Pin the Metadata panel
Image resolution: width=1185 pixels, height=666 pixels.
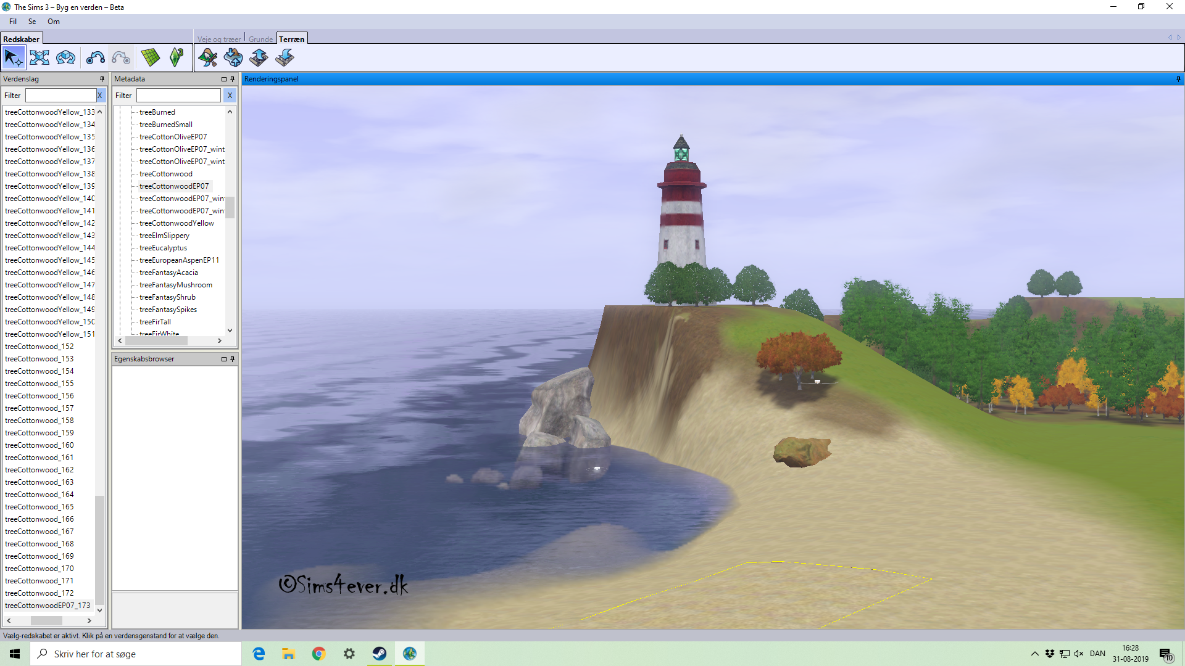click(233, 79)
